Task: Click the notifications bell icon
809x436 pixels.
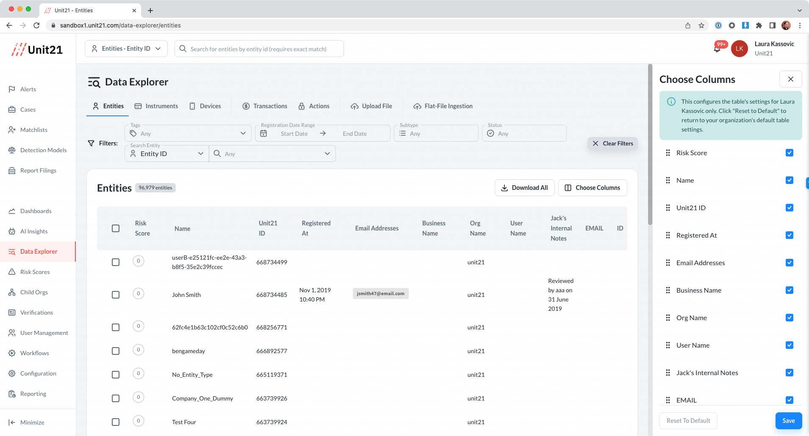Action: [717, 49]
